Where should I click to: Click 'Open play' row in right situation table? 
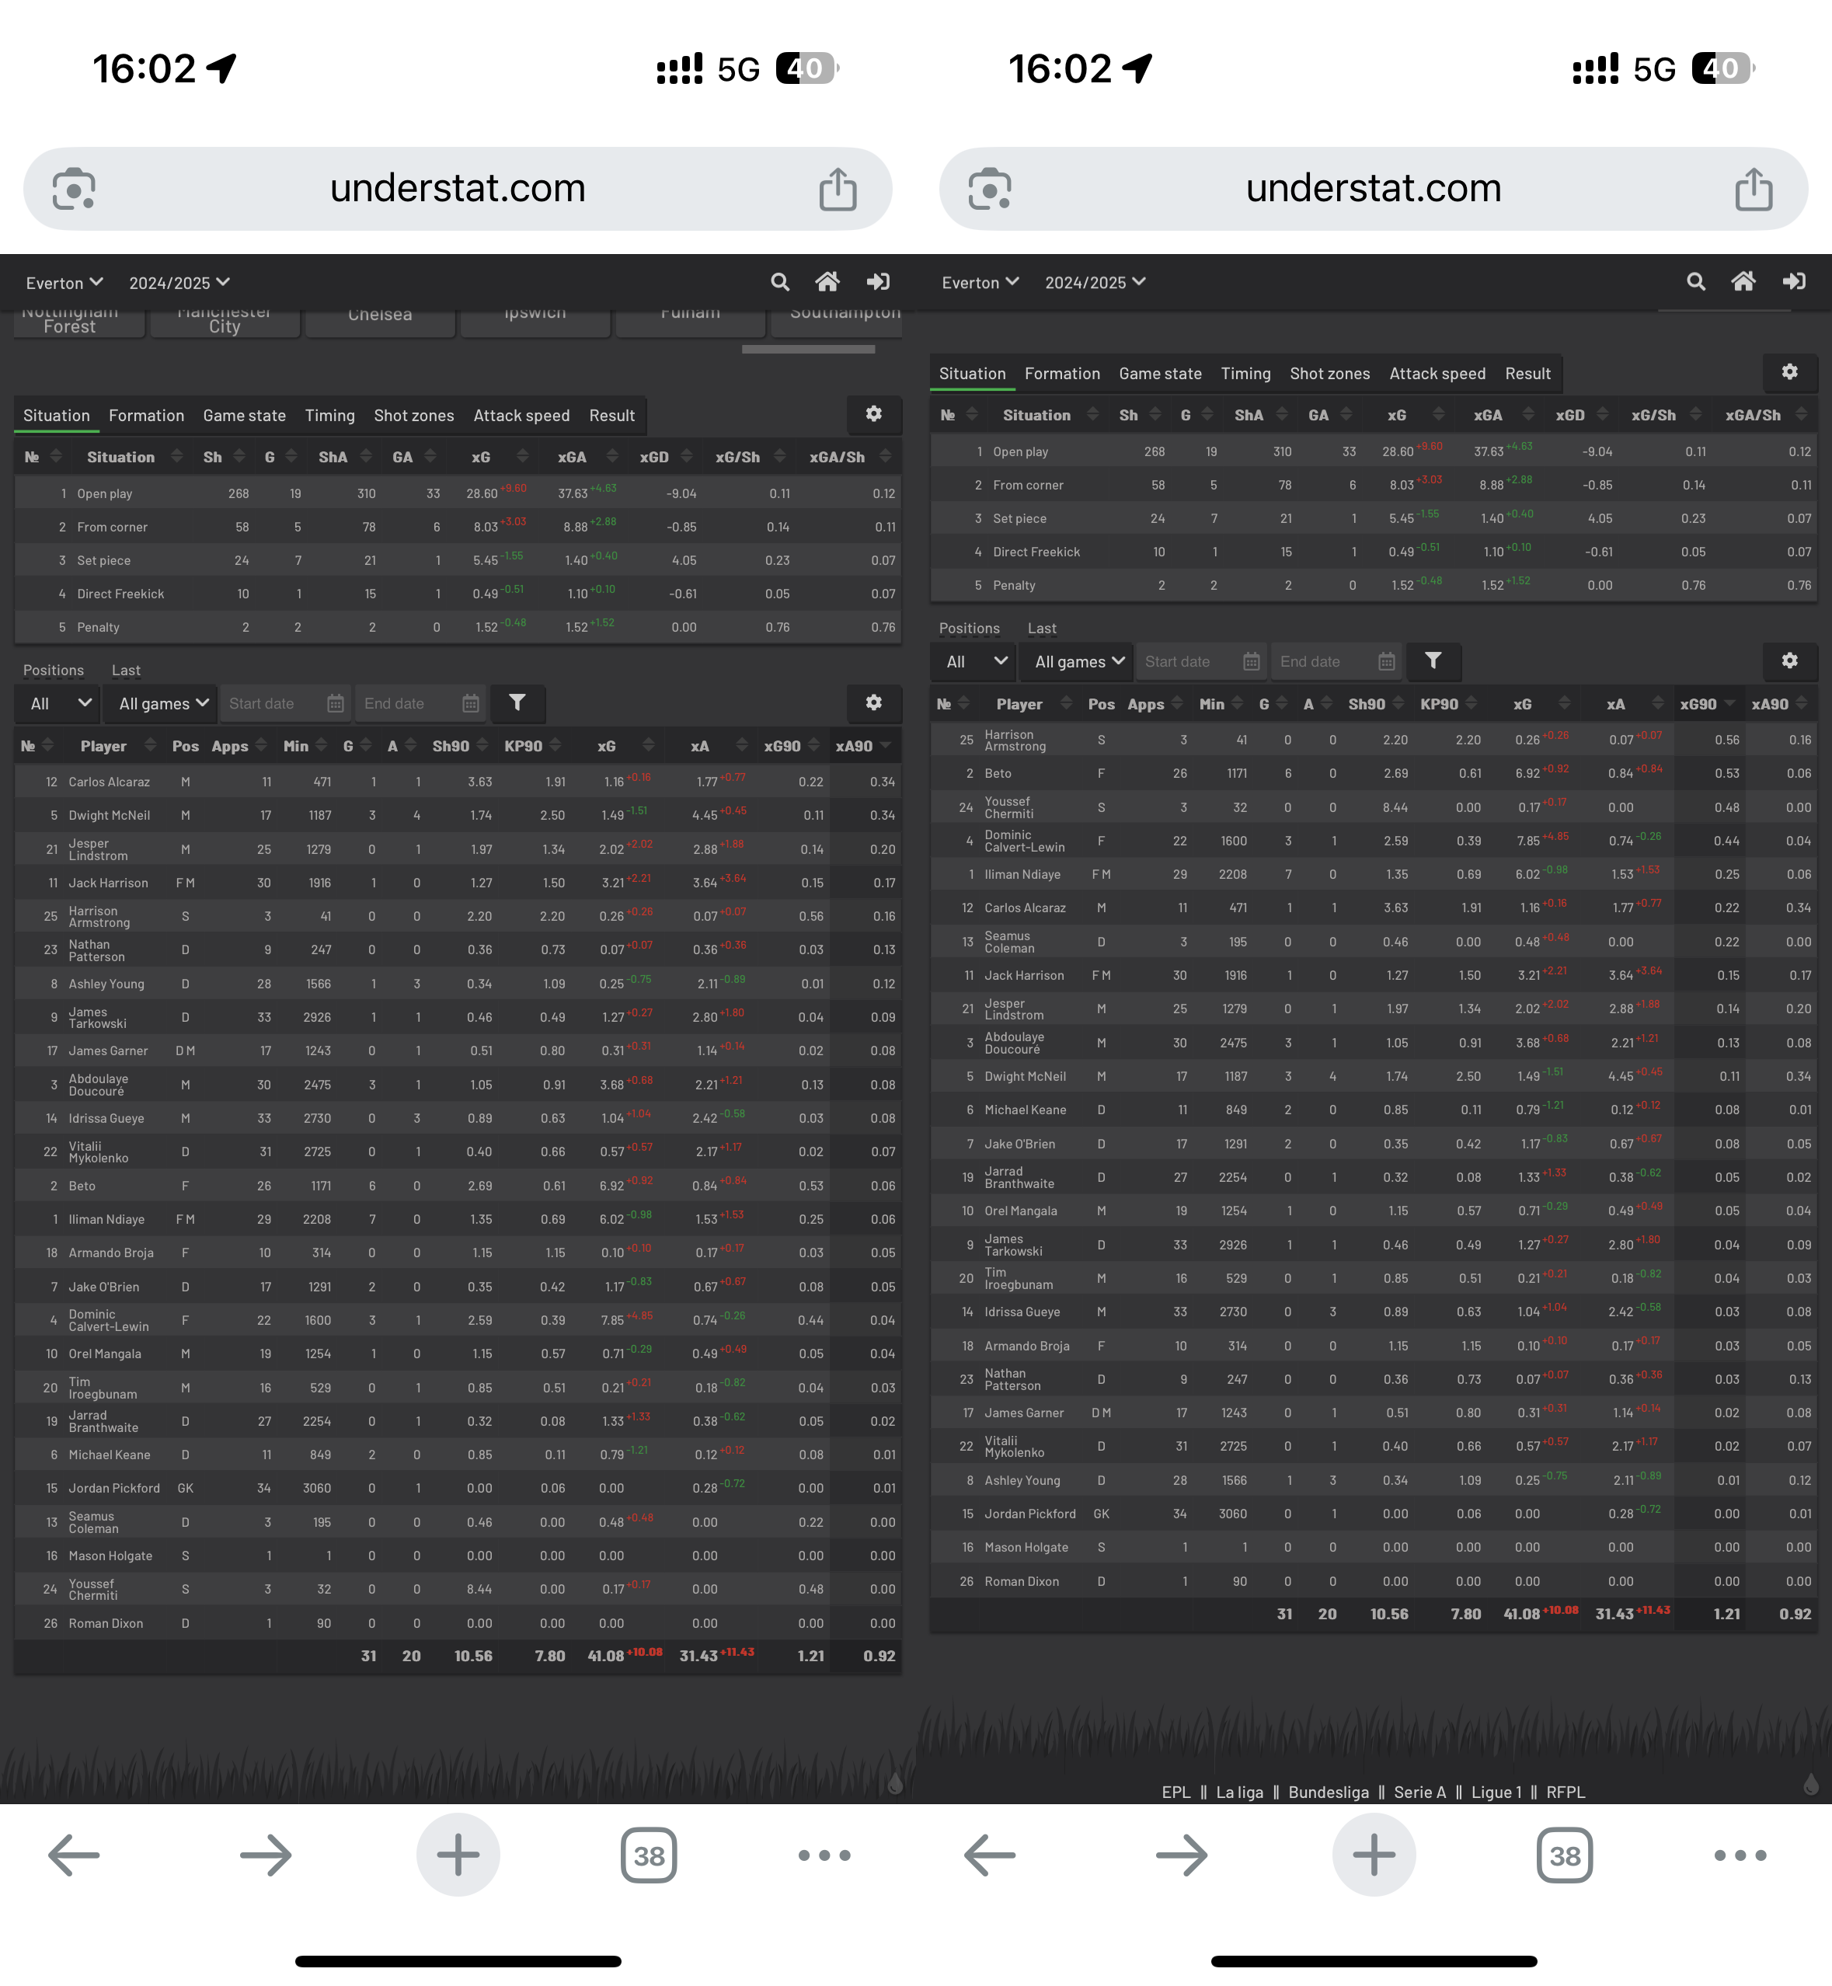tap(1374, 451)
